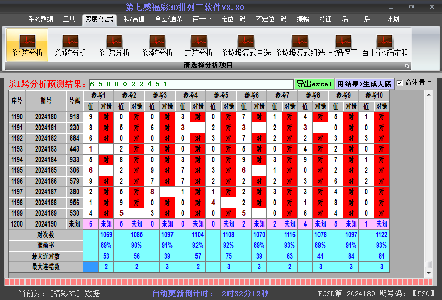The image size is (442, 300).
Task: Click number cell 918
Action: (75, 117)
